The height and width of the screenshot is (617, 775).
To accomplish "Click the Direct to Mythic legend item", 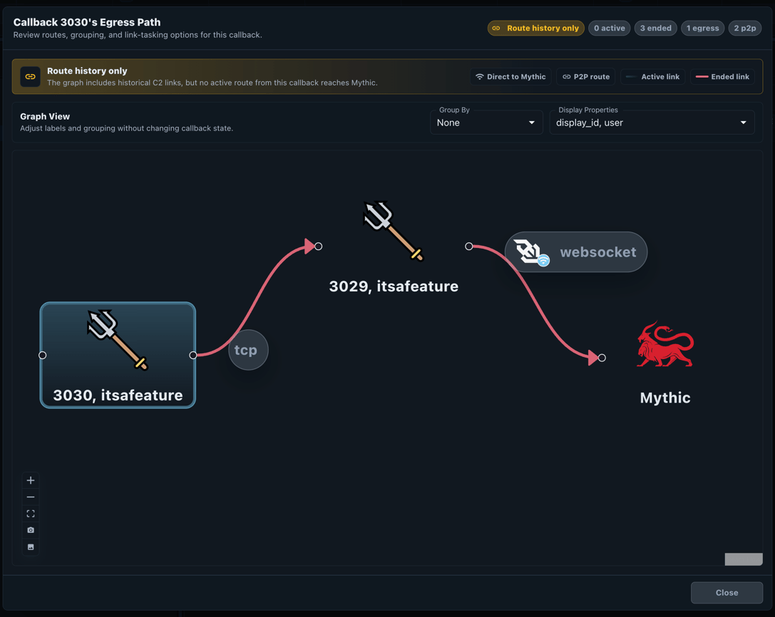I will click(x=510, y=76).
